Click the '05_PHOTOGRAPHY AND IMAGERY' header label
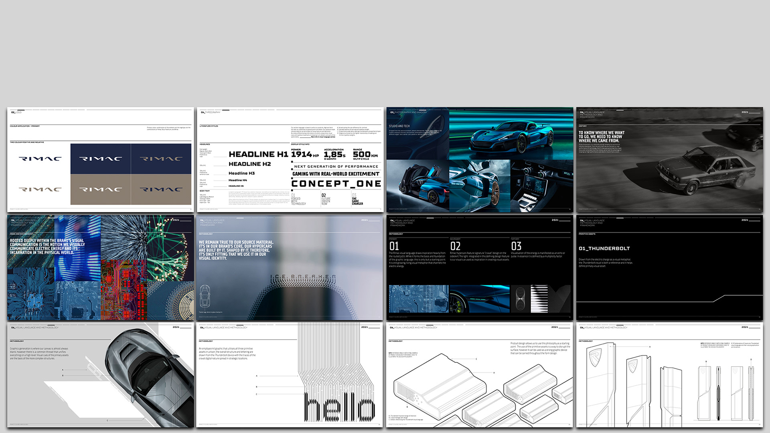Screen dimensions: 770x433 [409, 112]
